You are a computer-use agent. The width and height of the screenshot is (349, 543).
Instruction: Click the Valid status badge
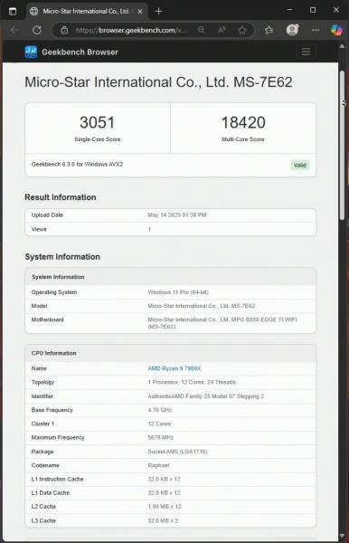tap(299, 166)
